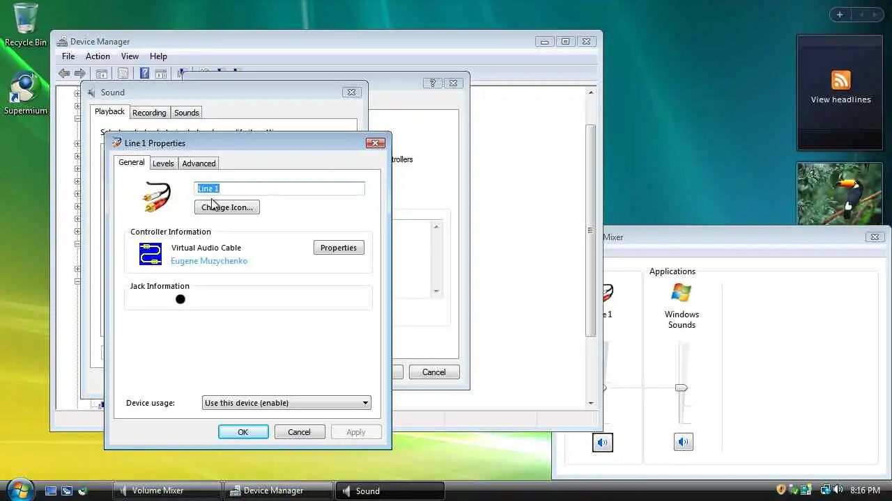Mute the Windows Sounds channel
892x501 pixels.
[684, 442]
